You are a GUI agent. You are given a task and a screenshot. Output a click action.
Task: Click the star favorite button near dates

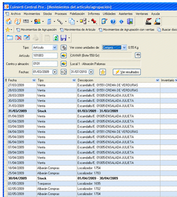click(103, 72)
